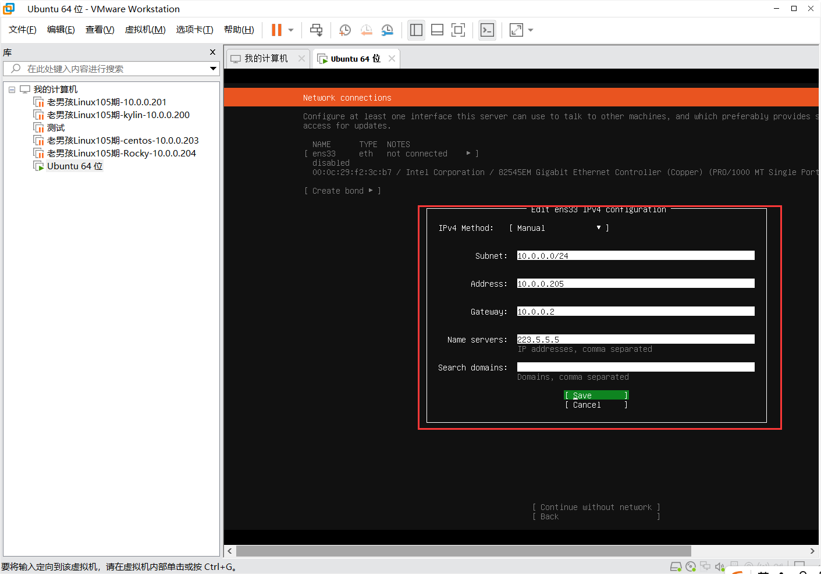Click the scroll left arrow
The height and width of the screenshot is (574, 821).
tap(230, 551)
